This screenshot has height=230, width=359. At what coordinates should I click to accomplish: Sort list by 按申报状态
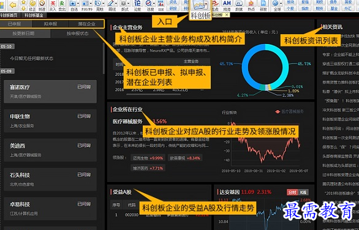pos(77,34)
